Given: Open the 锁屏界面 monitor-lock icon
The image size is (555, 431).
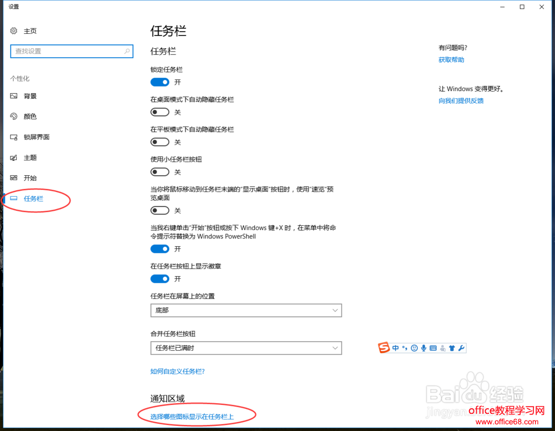Looking at the screenshot, I should pyautogui.click(x=14, y=137).
